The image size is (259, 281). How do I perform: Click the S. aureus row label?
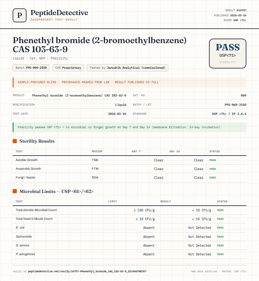[x=22, y=245]
